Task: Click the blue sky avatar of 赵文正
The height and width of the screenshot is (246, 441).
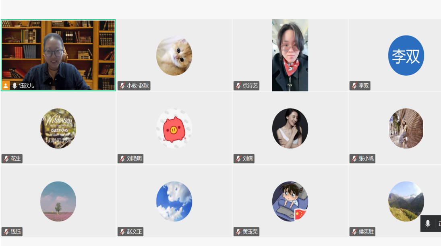Action: click(174, 201)
